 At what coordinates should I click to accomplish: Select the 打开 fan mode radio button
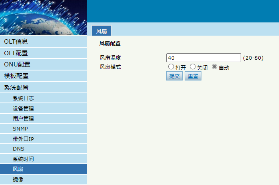(171, 66)
